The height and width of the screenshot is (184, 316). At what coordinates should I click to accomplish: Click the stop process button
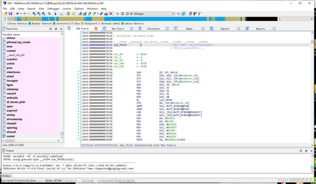(x=127, y=14)
